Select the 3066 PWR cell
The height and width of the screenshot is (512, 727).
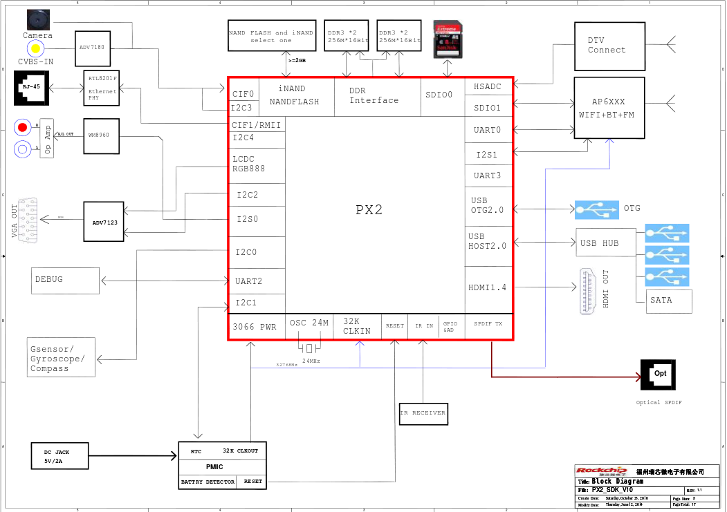(x=257, y=327)
